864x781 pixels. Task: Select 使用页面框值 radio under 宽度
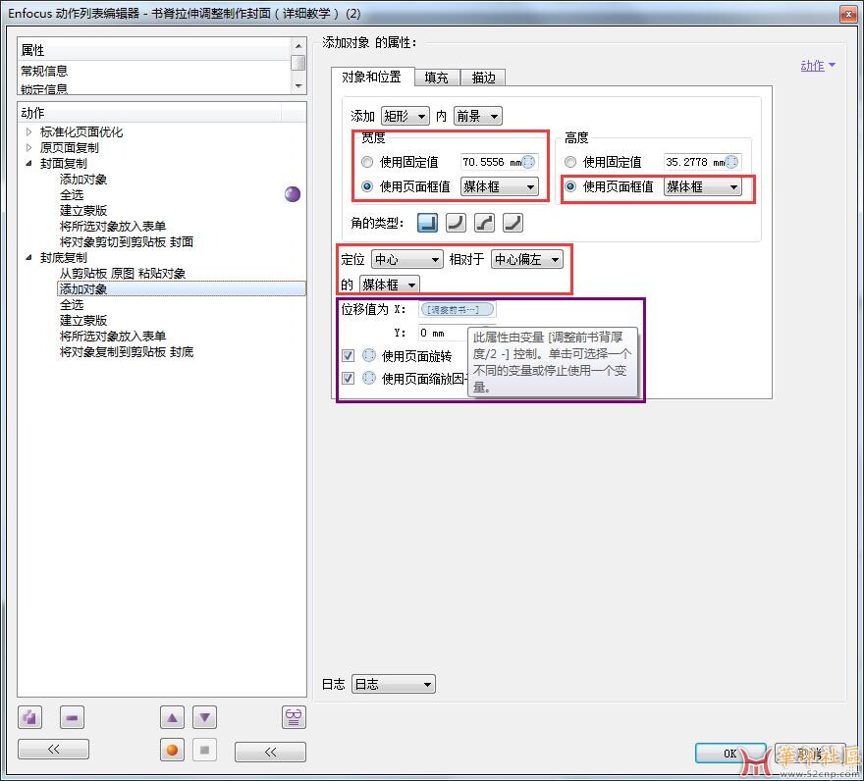[367, 186]
